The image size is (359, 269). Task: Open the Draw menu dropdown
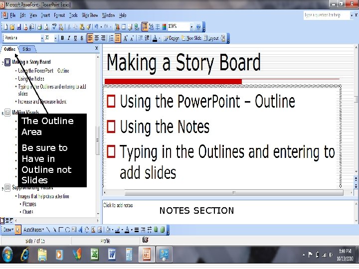(8, 230)
